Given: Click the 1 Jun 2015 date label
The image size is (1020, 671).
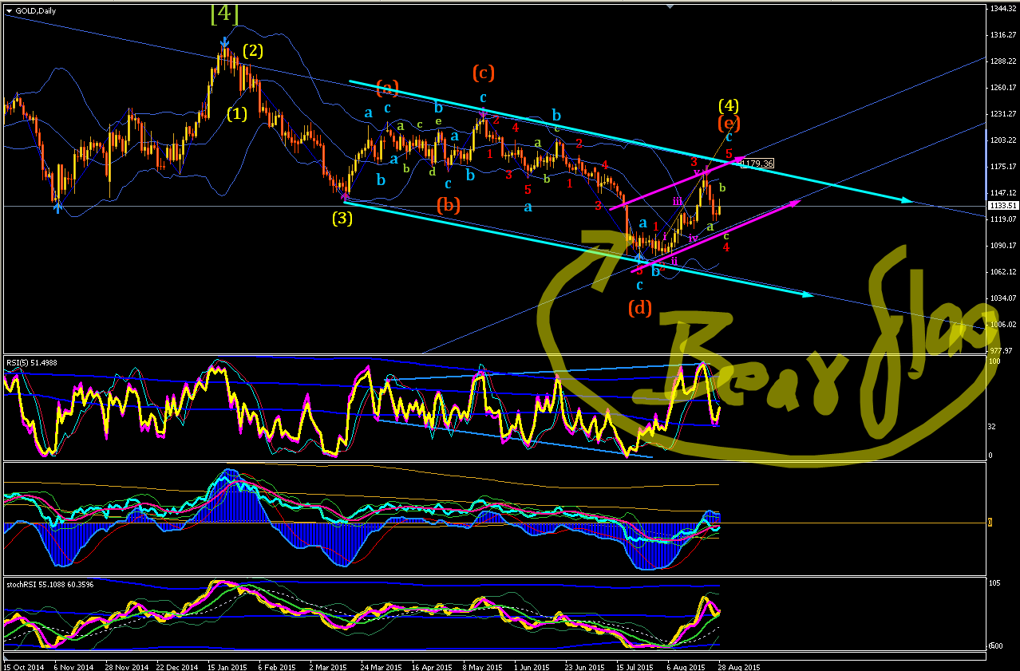Looking at the screenshot, I should pos(531,665).
